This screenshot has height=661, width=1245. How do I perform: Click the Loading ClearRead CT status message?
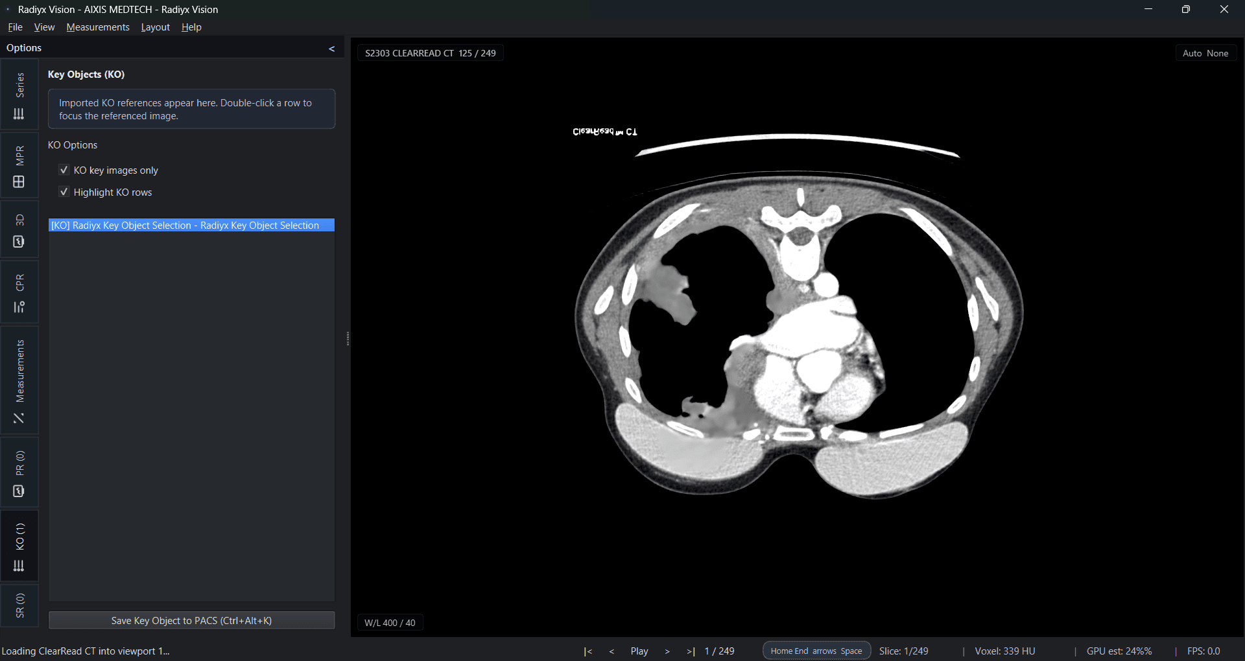(x=86, y=651)
